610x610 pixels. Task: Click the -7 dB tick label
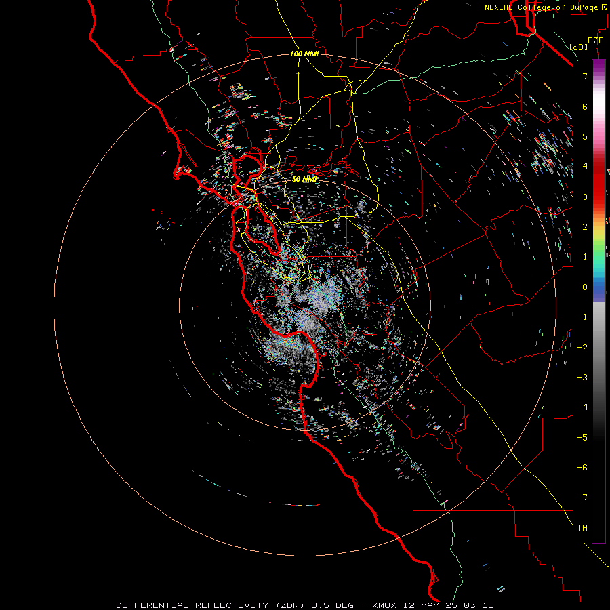tap(582, 497)
